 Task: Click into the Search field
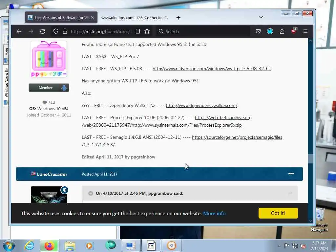pyautogui.click(x=202, y=31)
